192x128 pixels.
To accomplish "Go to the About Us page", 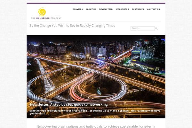I will tap(91, 9).
